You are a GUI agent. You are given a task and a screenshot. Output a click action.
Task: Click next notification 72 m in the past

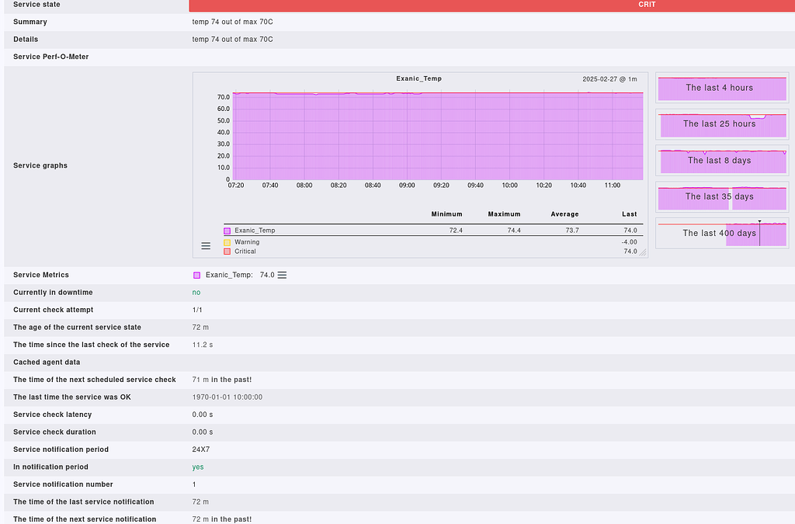(x=221, y=519)
